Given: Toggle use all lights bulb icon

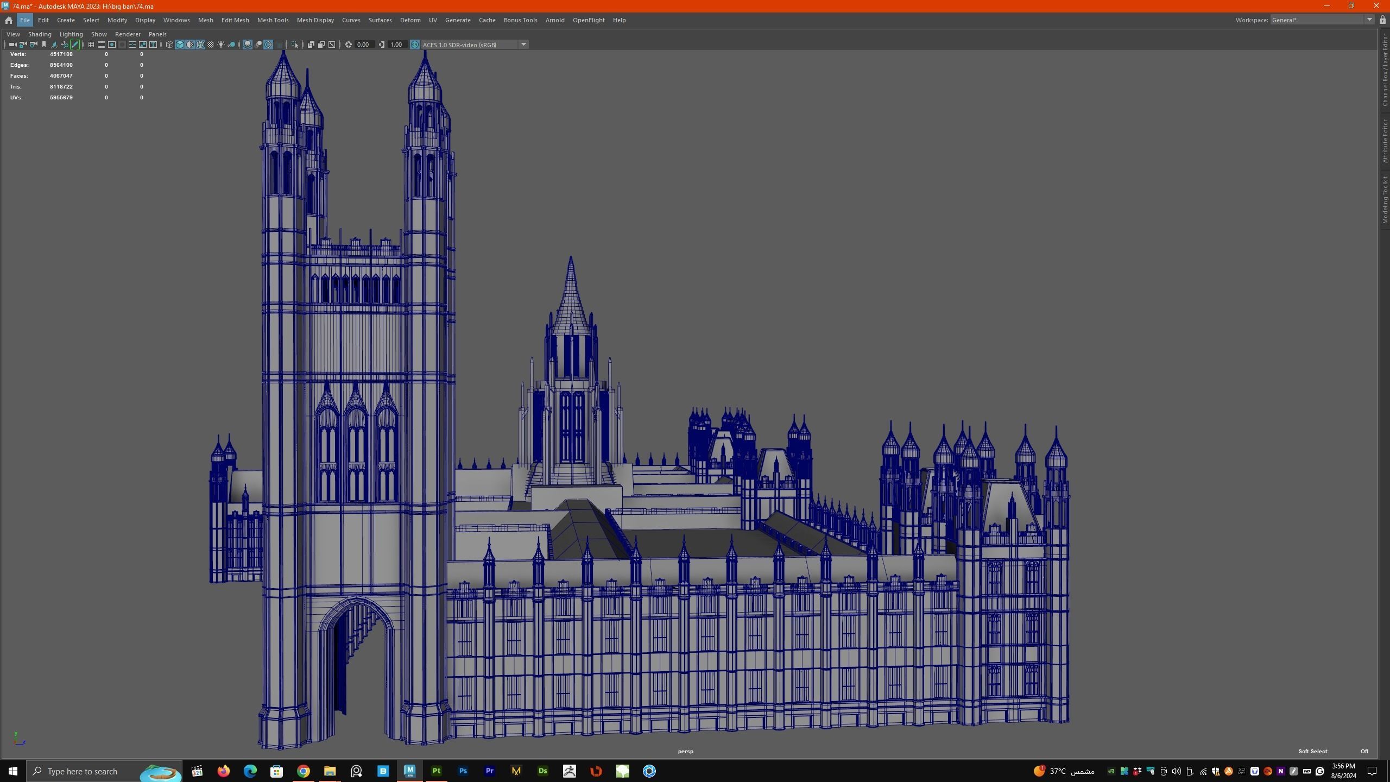Looking at the screenshot, I should tap(221, 45).
